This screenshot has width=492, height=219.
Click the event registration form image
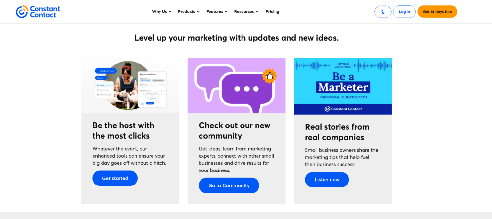coord(130,85)
